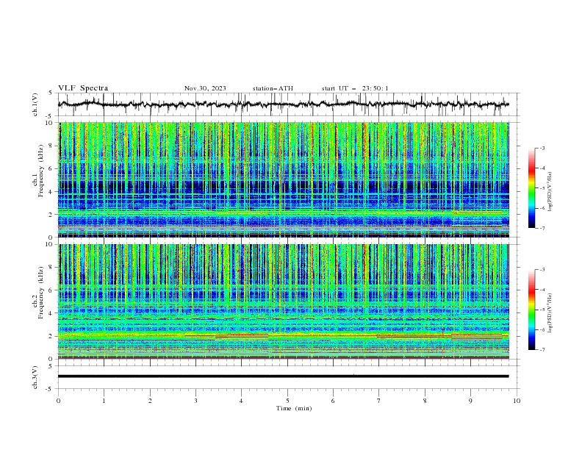Click the '-3' label on ch.1 colorbar

[x=542, y=148]
